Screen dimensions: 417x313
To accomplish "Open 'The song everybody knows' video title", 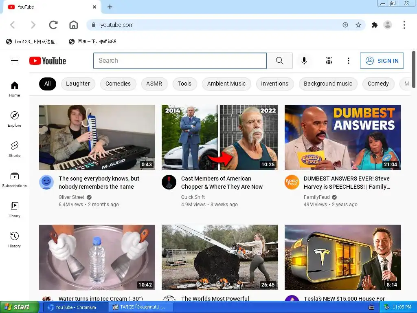I will 99,183.
